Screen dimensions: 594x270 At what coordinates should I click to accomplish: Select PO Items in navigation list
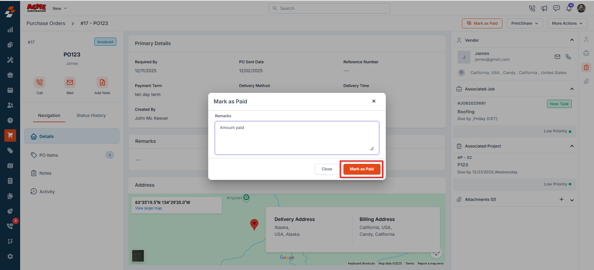[x=72, y=155]
